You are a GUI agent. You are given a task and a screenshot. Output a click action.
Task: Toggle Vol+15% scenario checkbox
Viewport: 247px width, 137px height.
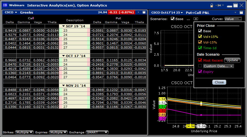[200, 36]
